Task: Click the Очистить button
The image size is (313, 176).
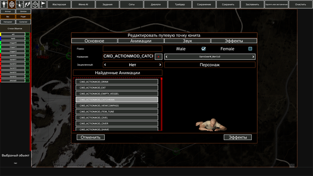Action: [x=300, y=4]
